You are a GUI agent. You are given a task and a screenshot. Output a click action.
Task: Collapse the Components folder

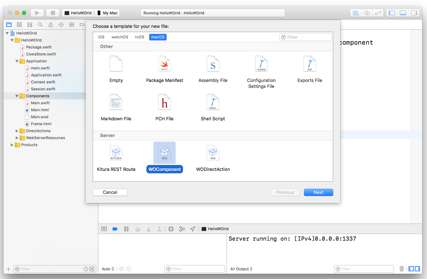17,96
